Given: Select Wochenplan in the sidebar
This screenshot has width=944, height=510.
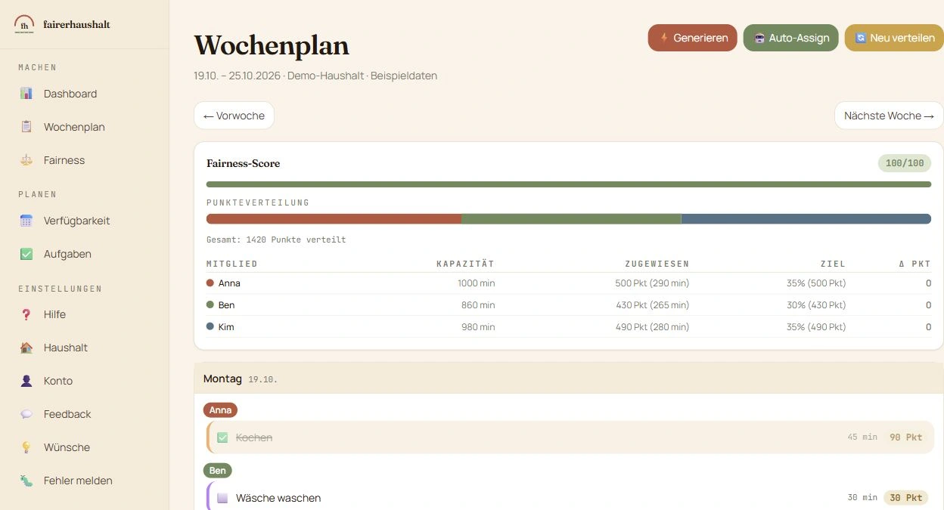Looking at the screenshot, I should coord(84,127).
